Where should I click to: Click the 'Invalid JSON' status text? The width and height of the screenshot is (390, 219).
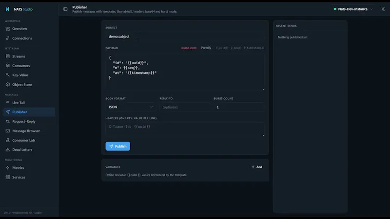click(x=189, y=48)
